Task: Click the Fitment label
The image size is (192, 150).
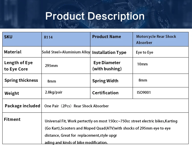Action: (12, 119)
